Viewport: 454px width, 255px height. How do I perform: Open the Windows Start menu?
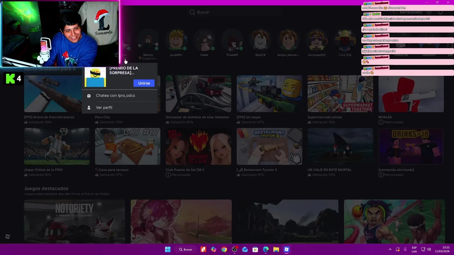click(x=168, y=249)
